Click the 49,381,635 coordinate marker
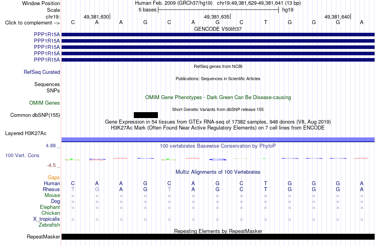Screen dimensions: 375x246 point(217,17)
